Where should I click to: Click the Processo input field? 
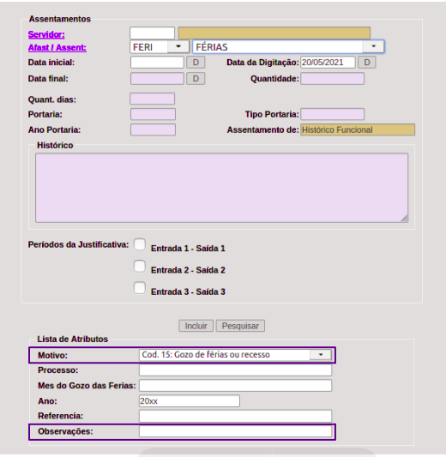(x=235, y=370)
